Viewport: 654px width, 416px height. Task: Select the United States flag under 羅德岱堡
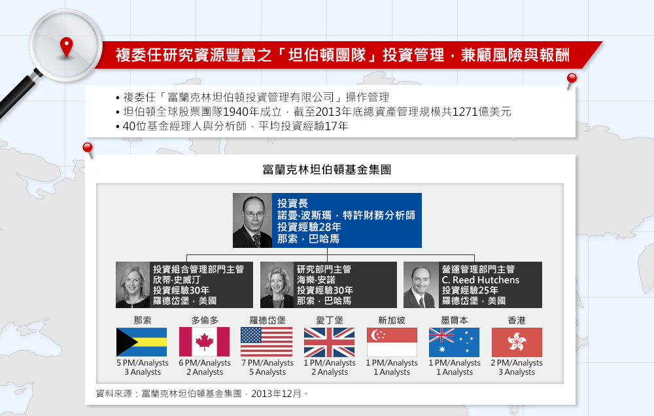(x=267, y=342)
